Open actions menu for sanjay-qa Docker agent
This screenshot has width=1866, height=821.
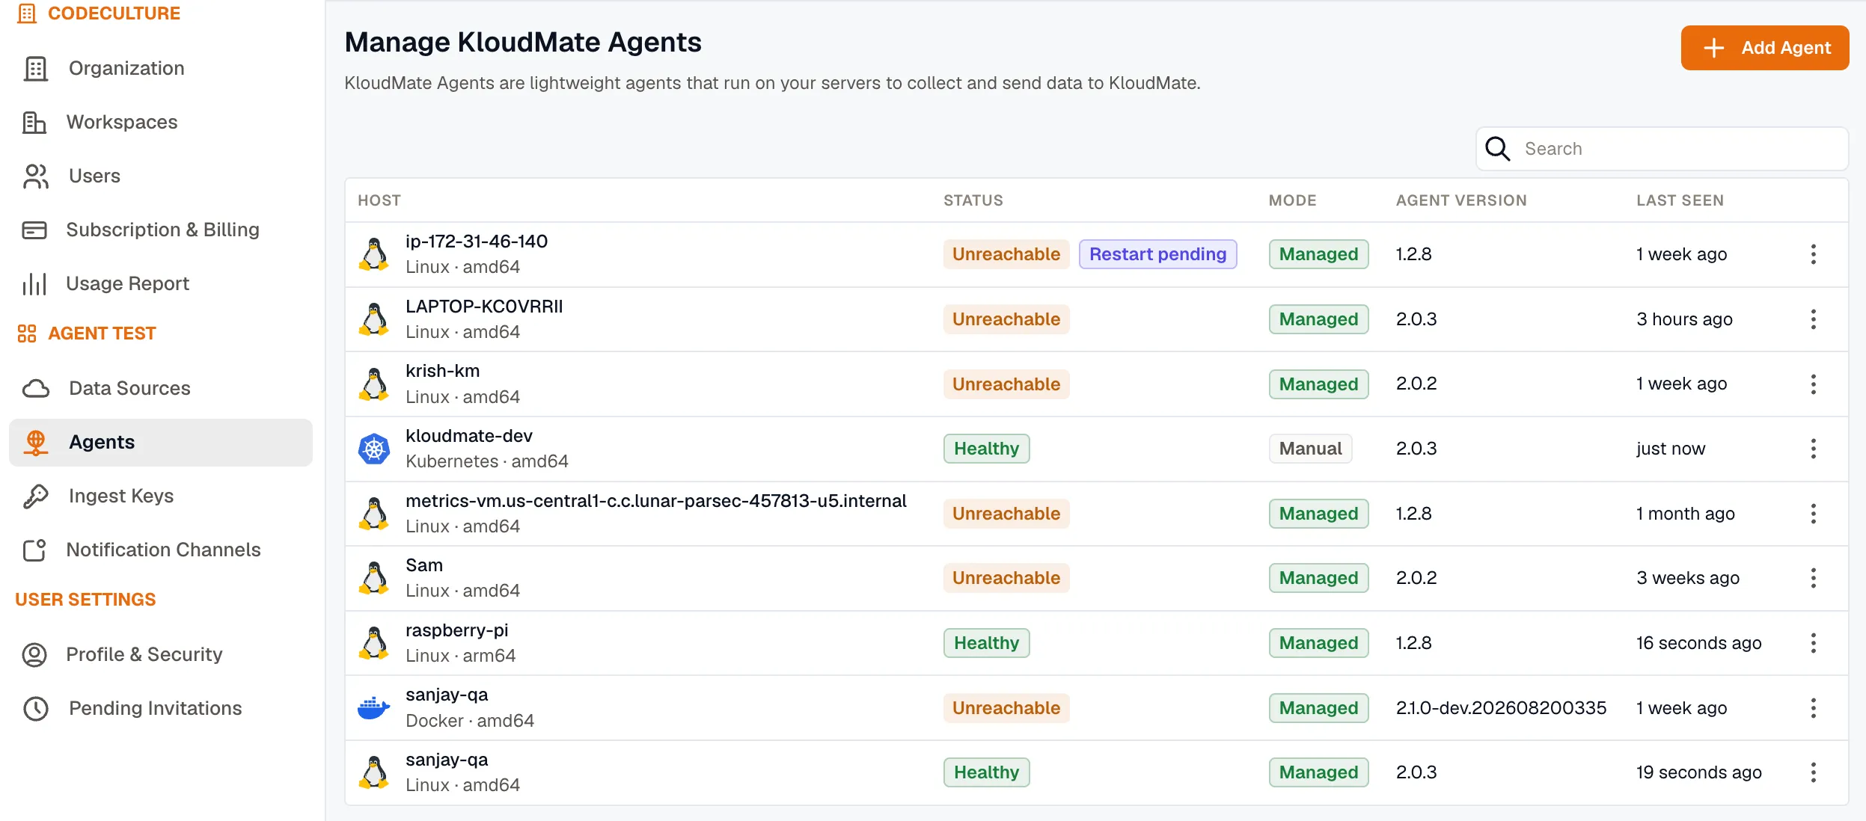click(1814, 708)
